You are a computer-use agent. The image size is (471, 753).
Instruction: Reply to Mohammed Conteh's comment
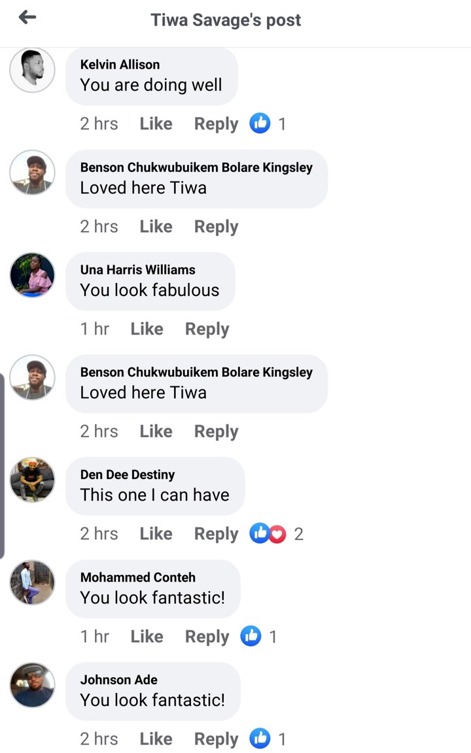click(x=207, y=637)
